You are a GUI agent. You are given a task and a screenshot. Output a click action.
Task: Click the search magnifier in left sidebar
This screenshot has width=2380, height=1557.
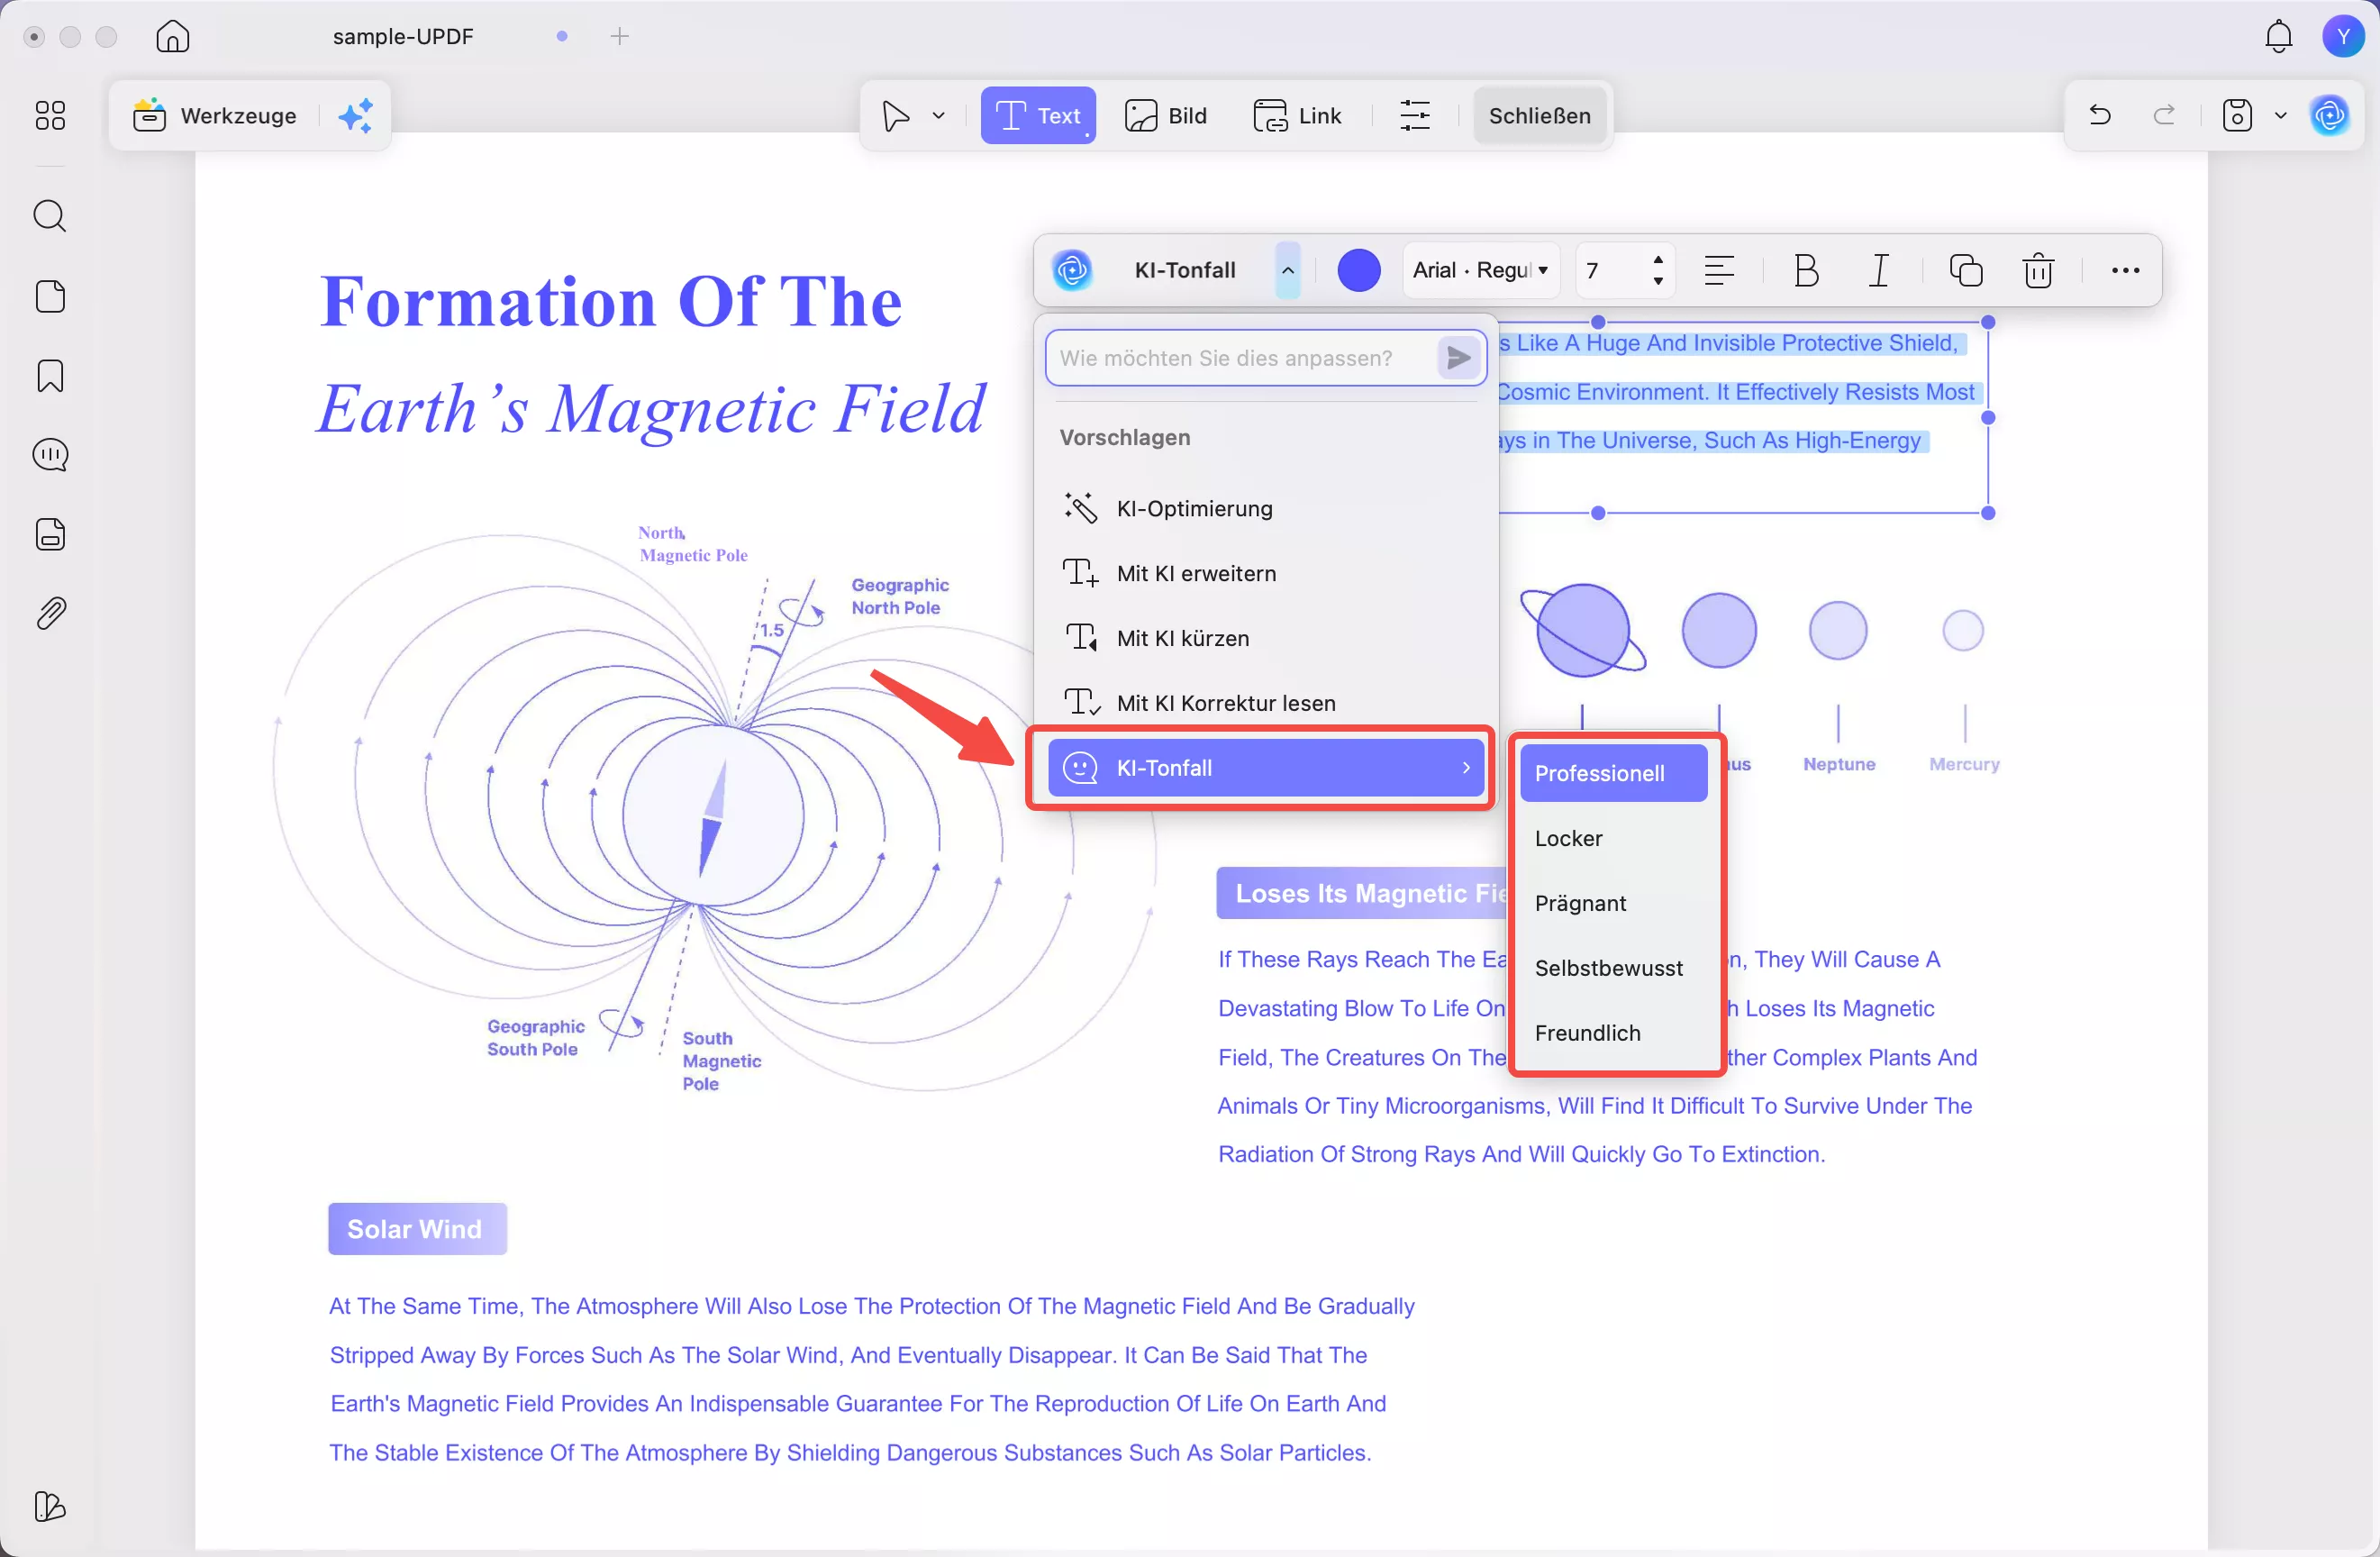[50, 216]
